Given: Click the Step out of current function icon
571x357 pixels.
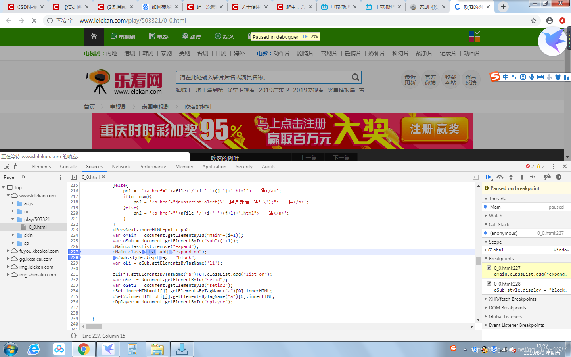Looking at the screenshot, I should pos(522,177).
